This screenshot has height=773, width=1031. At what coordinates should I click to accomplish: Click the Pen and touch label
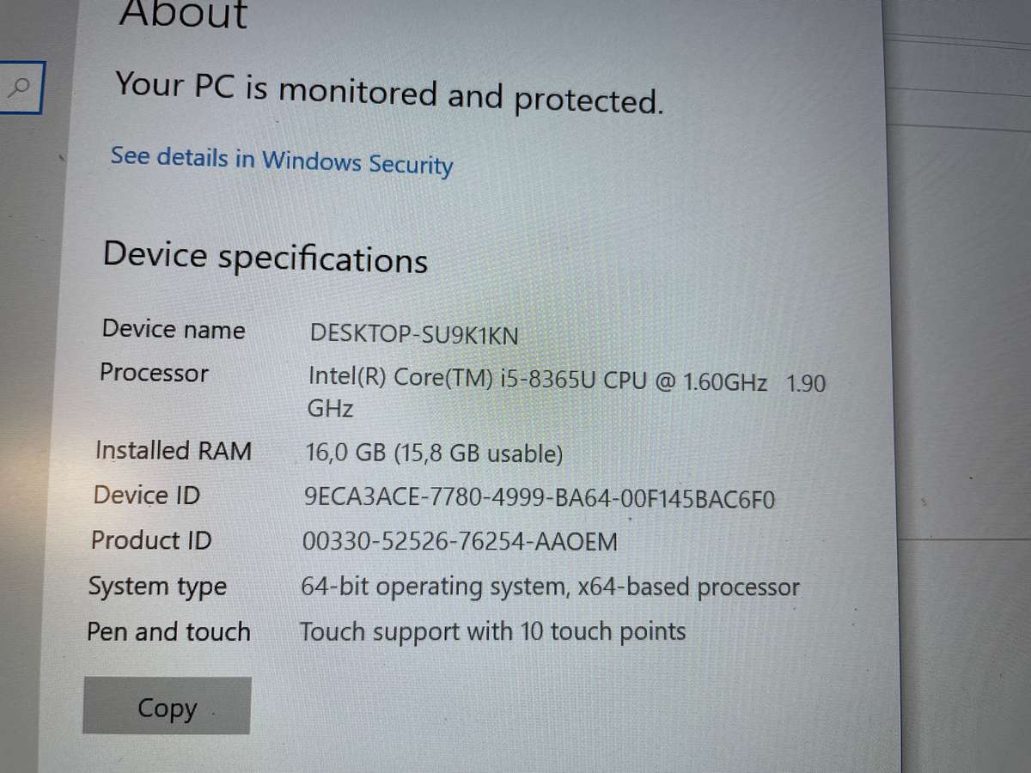(x=168, y=631)
